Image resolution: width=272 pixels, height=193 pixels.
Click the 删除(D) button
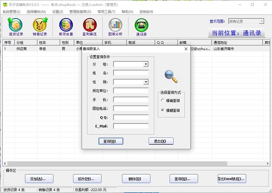tap(136, 179)
